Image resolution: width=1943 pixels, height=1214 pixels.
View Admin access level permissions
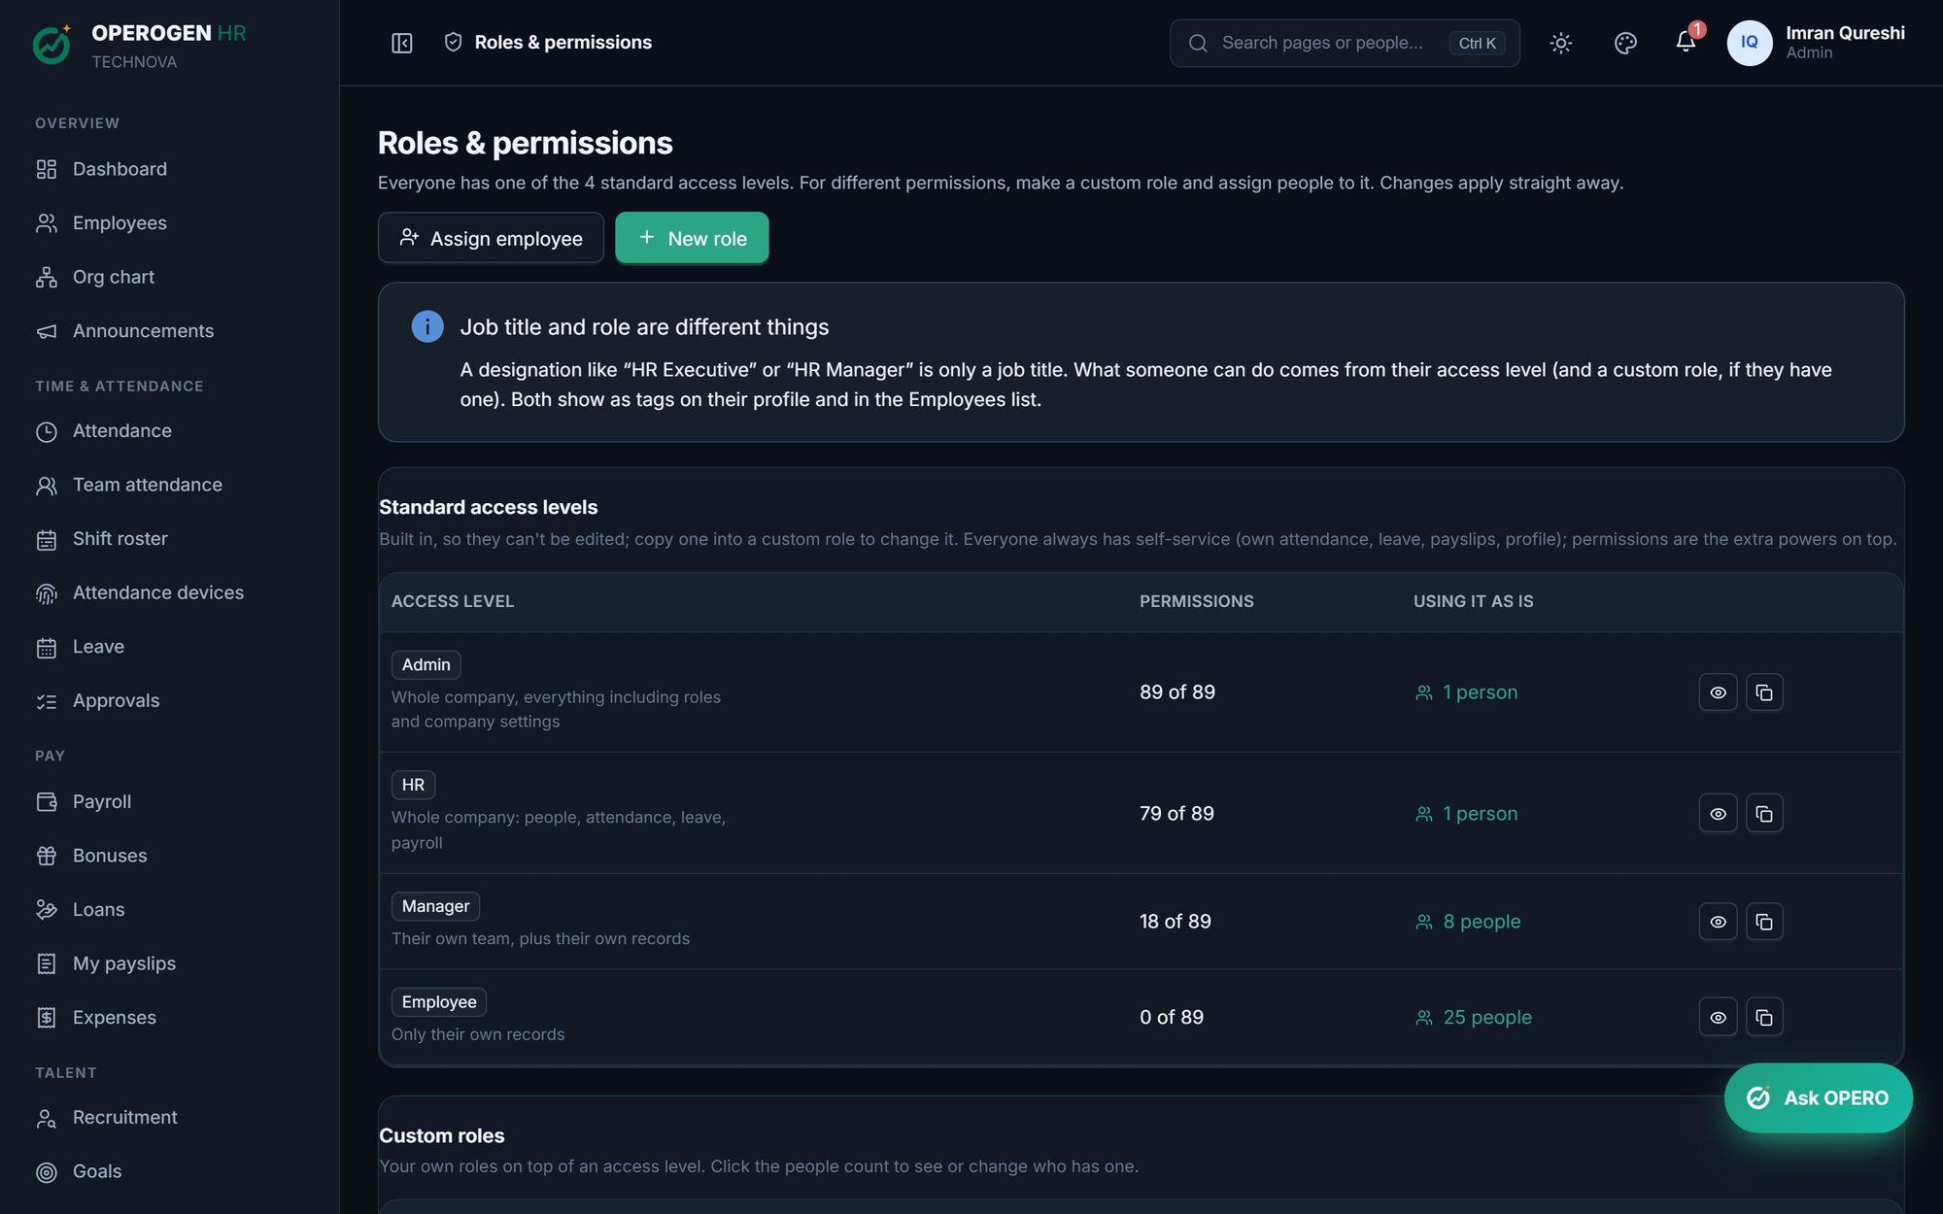click(x=1718, y=692)
